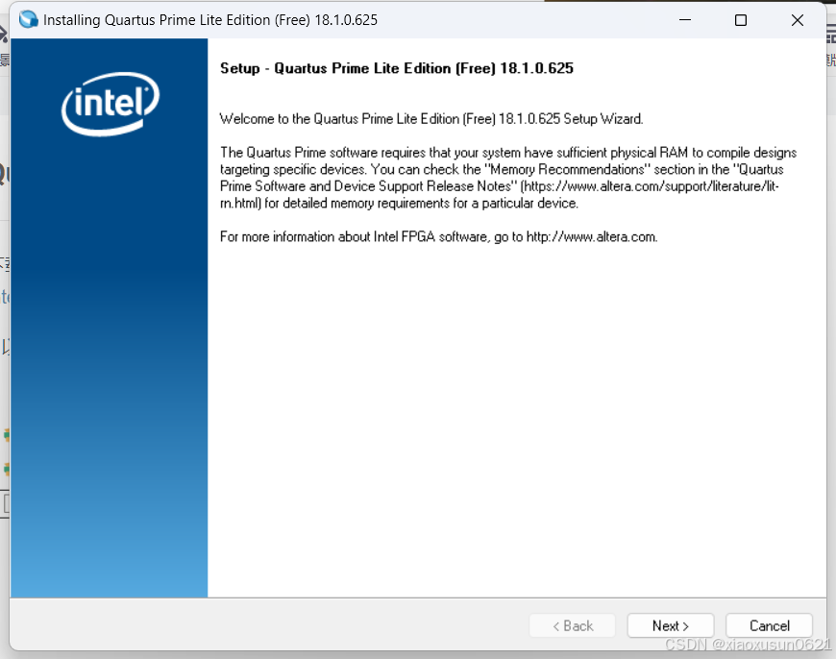
Task: Click the Quartus installer title bar icon
Action: click(x=28, y=20)
